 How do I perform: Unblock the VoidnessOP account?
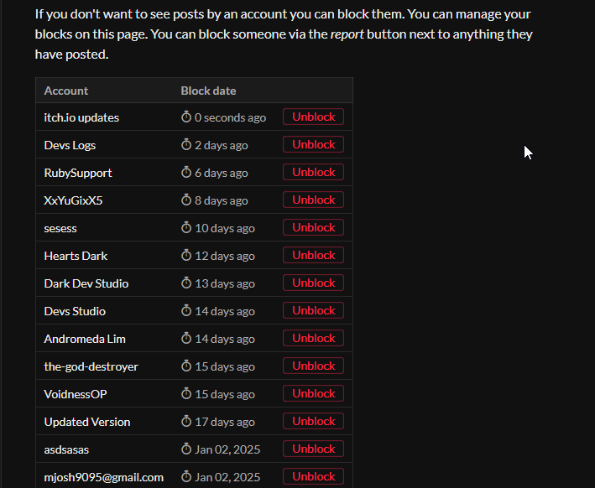click(x=313, y=394)
